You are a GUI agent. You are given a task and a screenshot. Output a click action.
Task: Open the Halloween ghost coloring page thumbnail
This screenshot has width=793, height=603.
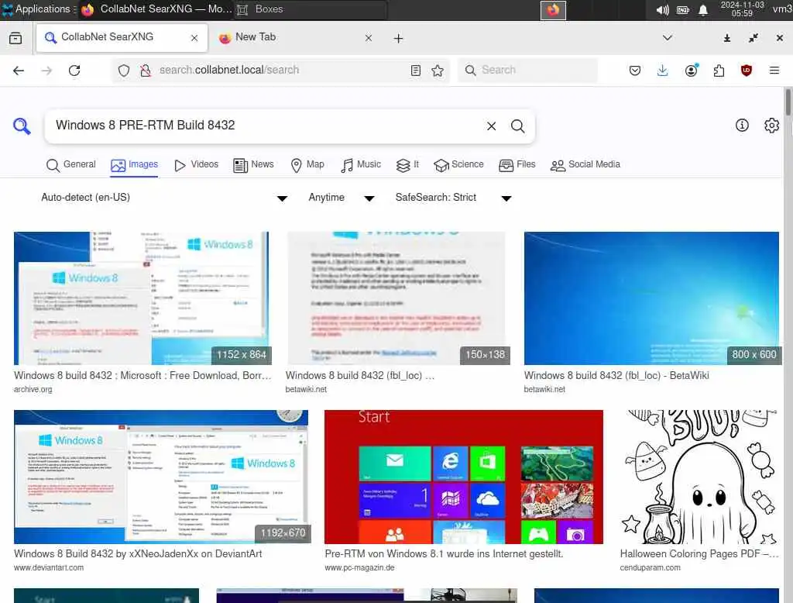point(699,477)
